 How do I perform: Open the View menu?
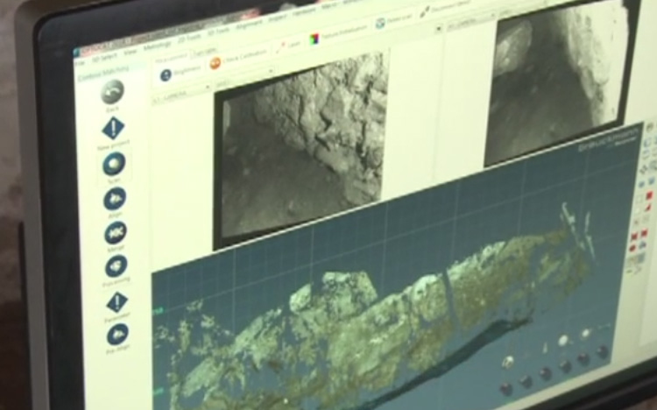[131, 51]
